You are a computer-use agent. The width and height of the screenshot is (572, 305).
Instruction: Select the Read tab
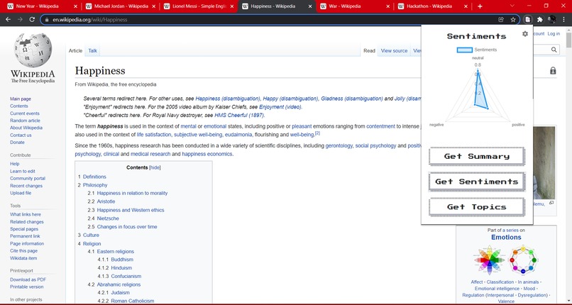pos(369,50)
